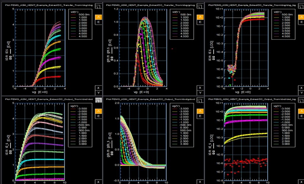
Task: Click the X axis button in idvg/idvg plot
Action: coord(98,88)
